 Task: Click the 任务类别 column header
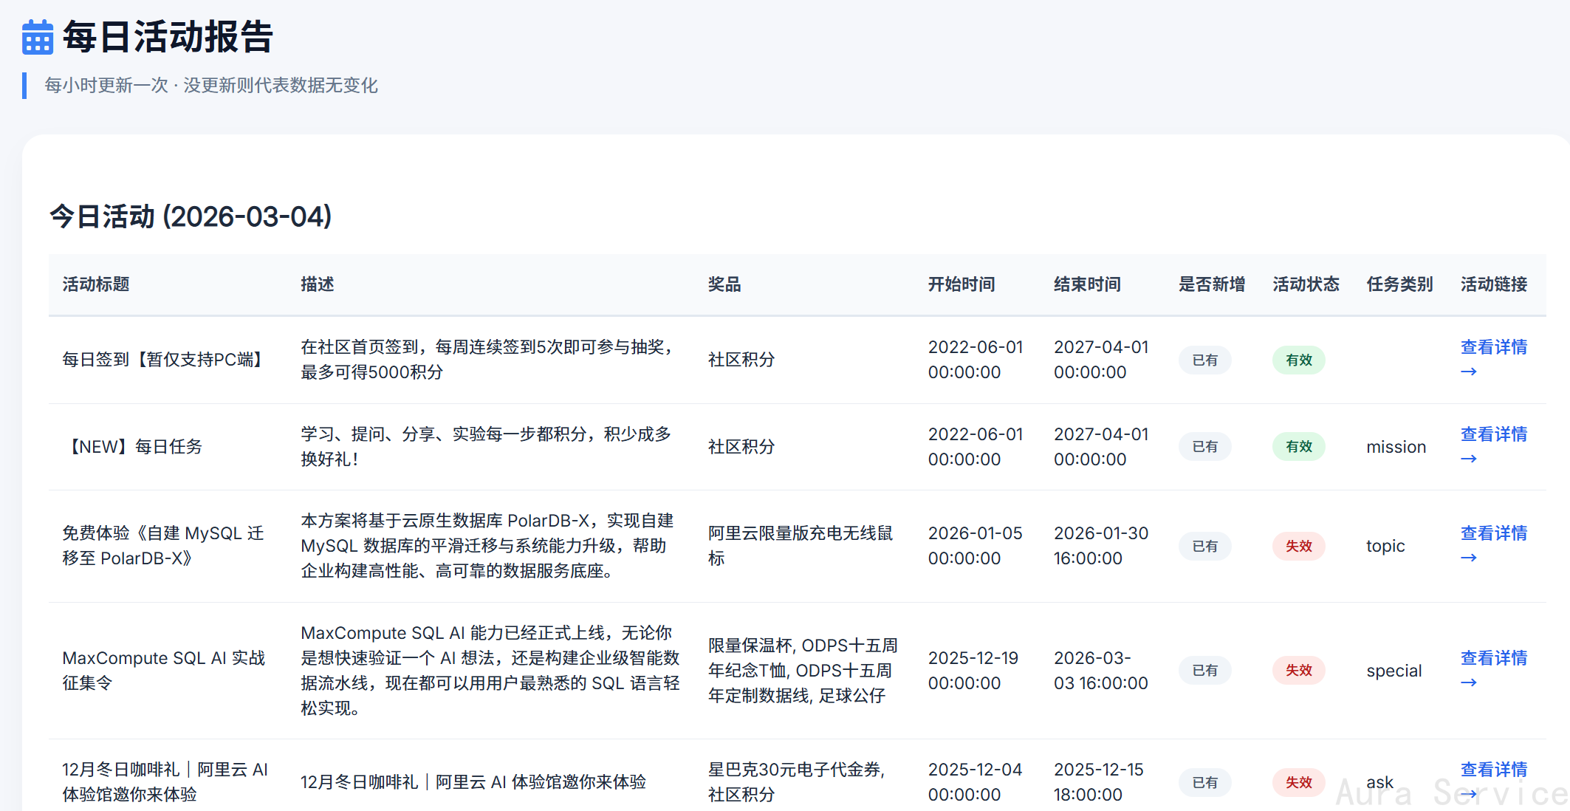click(x=1399, y=284)
